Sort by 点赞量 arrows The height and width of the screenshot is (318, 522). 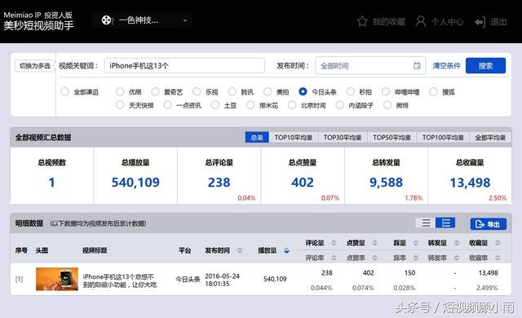pyautogui.click(x=375, y=243)
